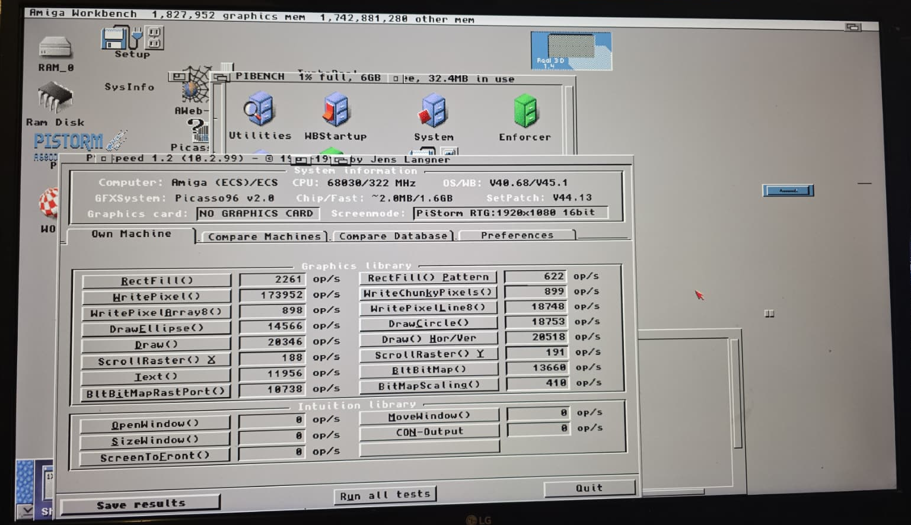
Task: Open the Real 3D desktop icon
Action: pos(571,51)
